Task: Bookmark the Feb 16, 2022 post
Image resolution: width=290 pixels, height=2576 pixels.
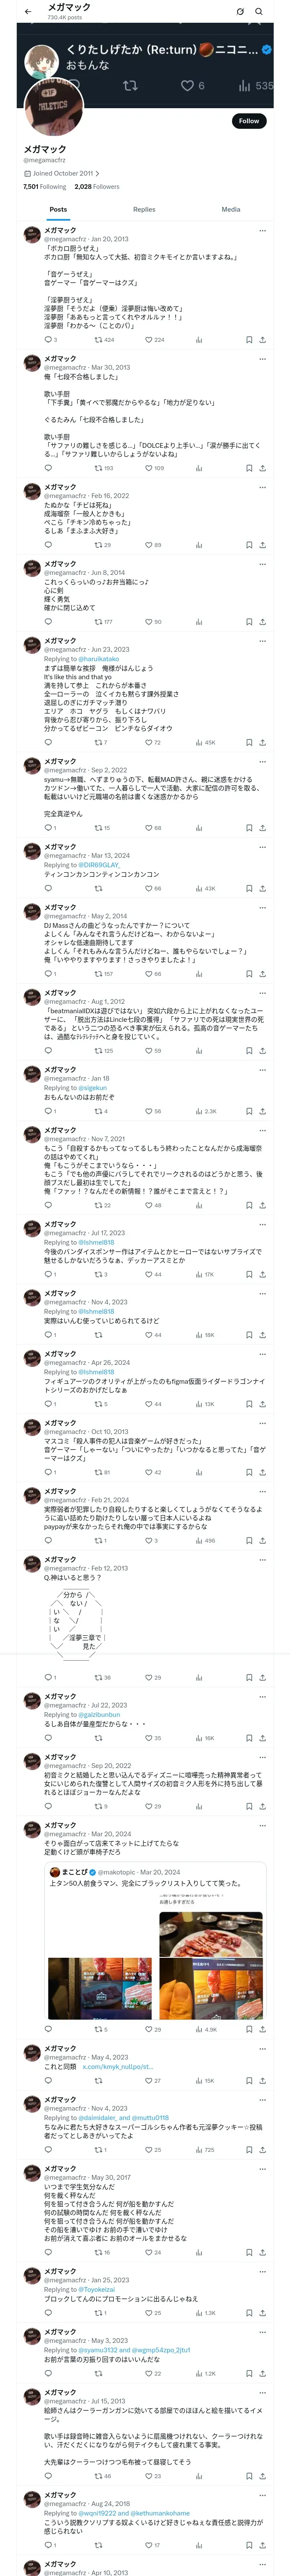Action: [x=249, y=545]
